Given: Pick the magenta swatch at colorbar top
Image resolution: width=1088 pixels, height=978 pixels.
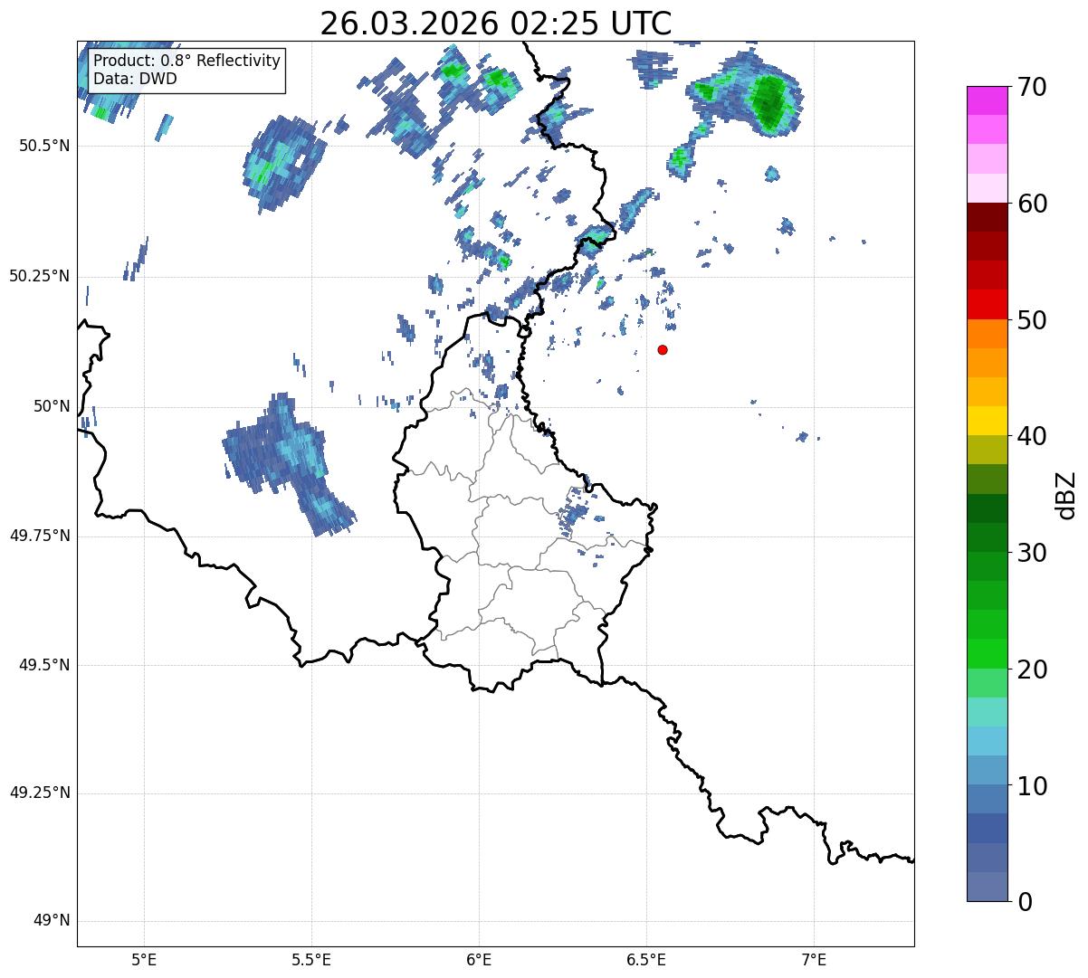Looking at the screenshot, I should pos(988,100).
